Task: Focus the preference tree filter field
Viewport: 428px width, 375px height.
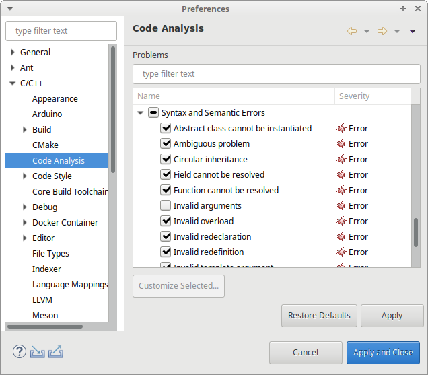Action: click(61, 31)
